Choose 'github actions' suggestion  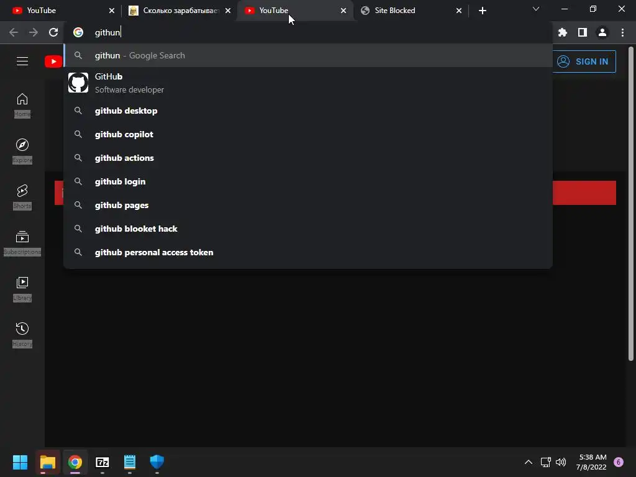tap(308, 158)
